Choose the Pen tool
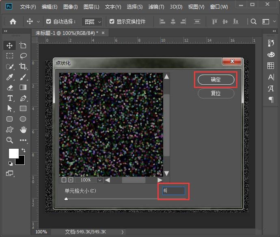Image resolution: width=280 pixels, height=237 pixels. (23, 98)
